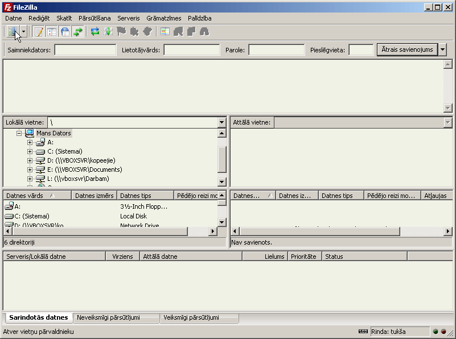Click the Ātrais savienojums button
456x339 pixels.
point(407,49)
